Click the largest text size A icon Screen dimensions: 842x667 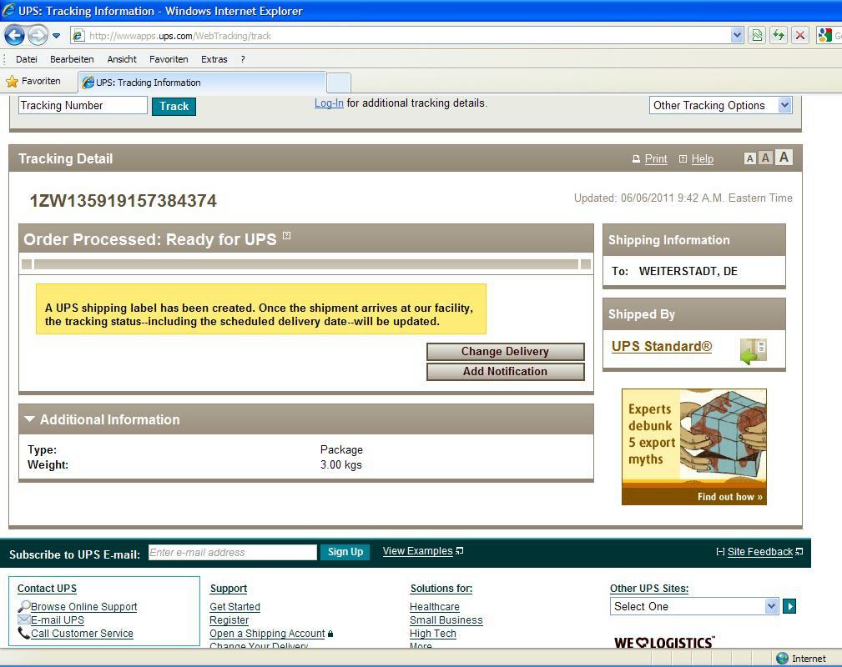coord(783,158)
